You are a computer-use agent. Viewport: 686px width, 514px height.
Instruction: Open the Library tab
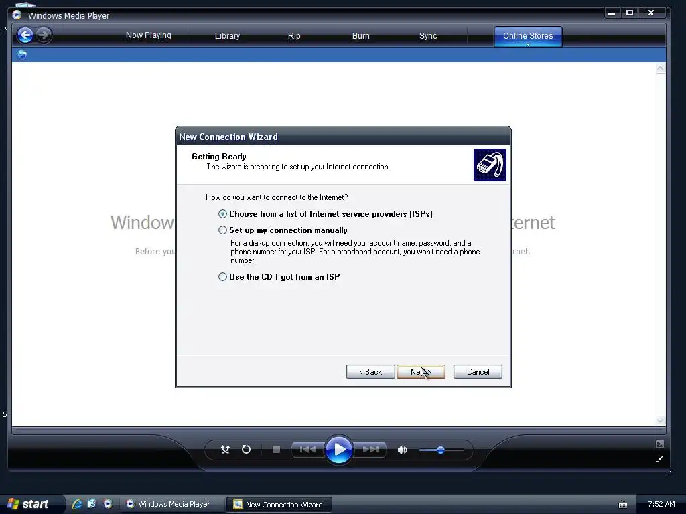227,36
